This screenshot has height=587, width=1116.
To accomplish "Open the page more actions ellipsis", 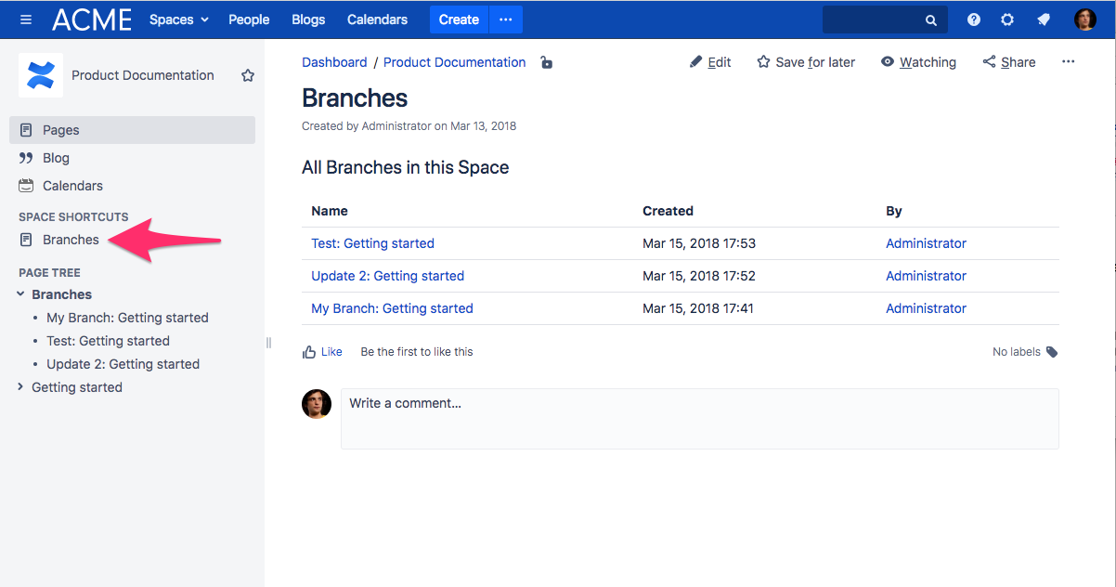I will click(1068, 62).
